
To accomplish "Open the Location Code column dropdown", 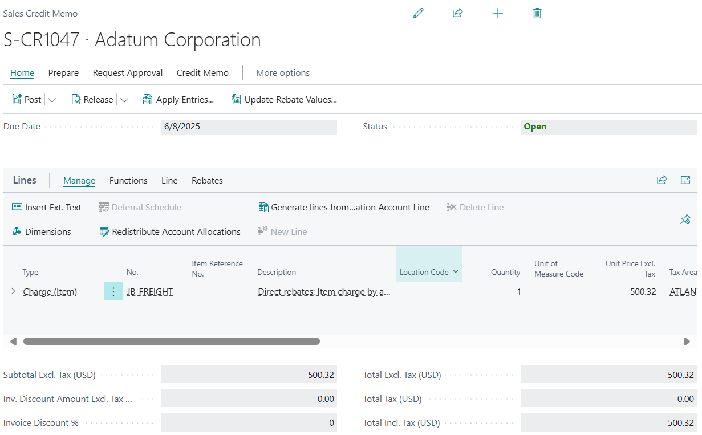I will [456, 272].
